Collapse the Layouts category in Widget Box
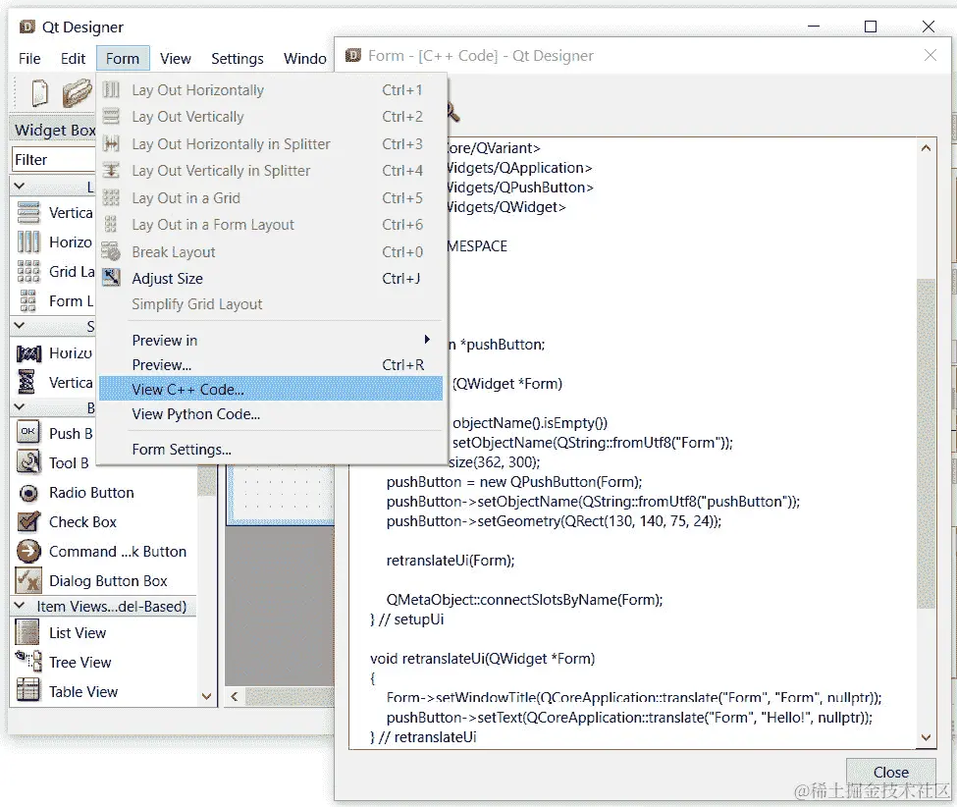Viewport: 957px width, 807px height. coord(20,187)
